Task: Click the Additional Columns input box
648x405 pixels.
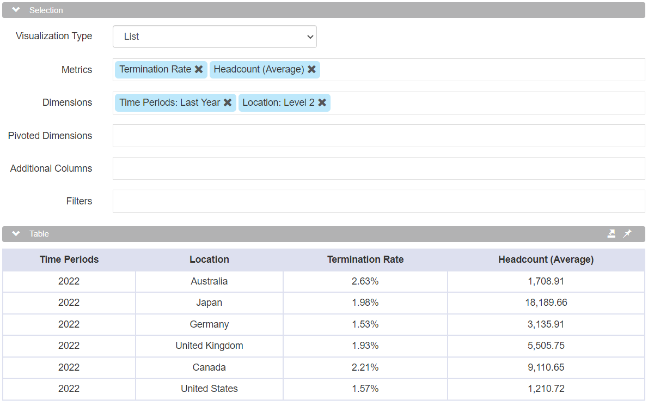Action: (x=378, y=168)
